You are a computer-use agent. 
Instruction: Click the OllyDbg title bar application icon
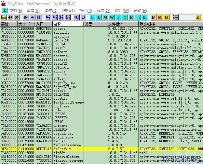pos(3,4)
